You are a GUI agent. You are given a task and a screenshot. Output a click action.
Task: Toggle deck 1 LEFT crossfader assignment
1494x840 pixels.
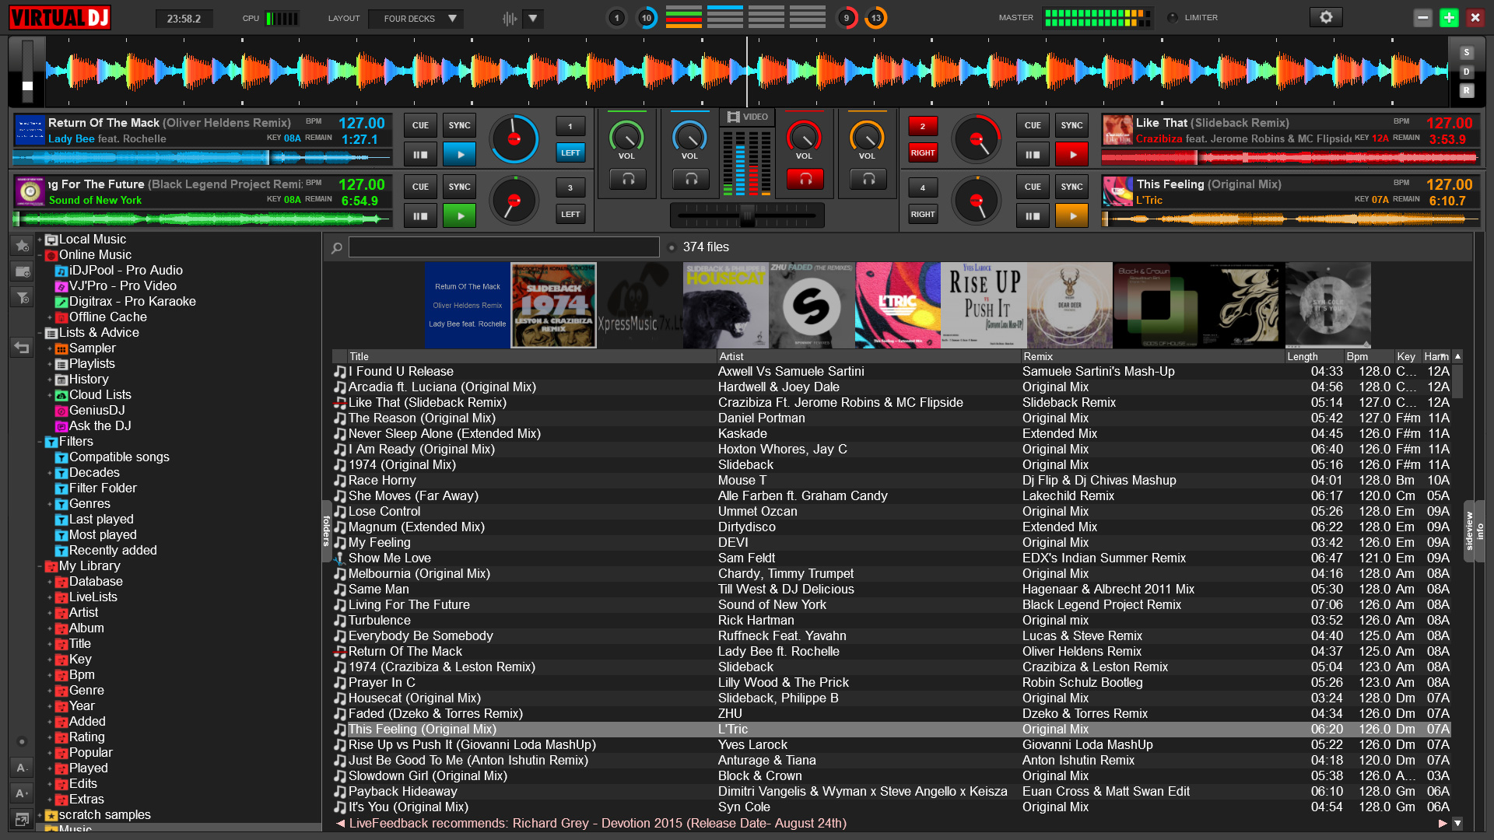[570, 152]
